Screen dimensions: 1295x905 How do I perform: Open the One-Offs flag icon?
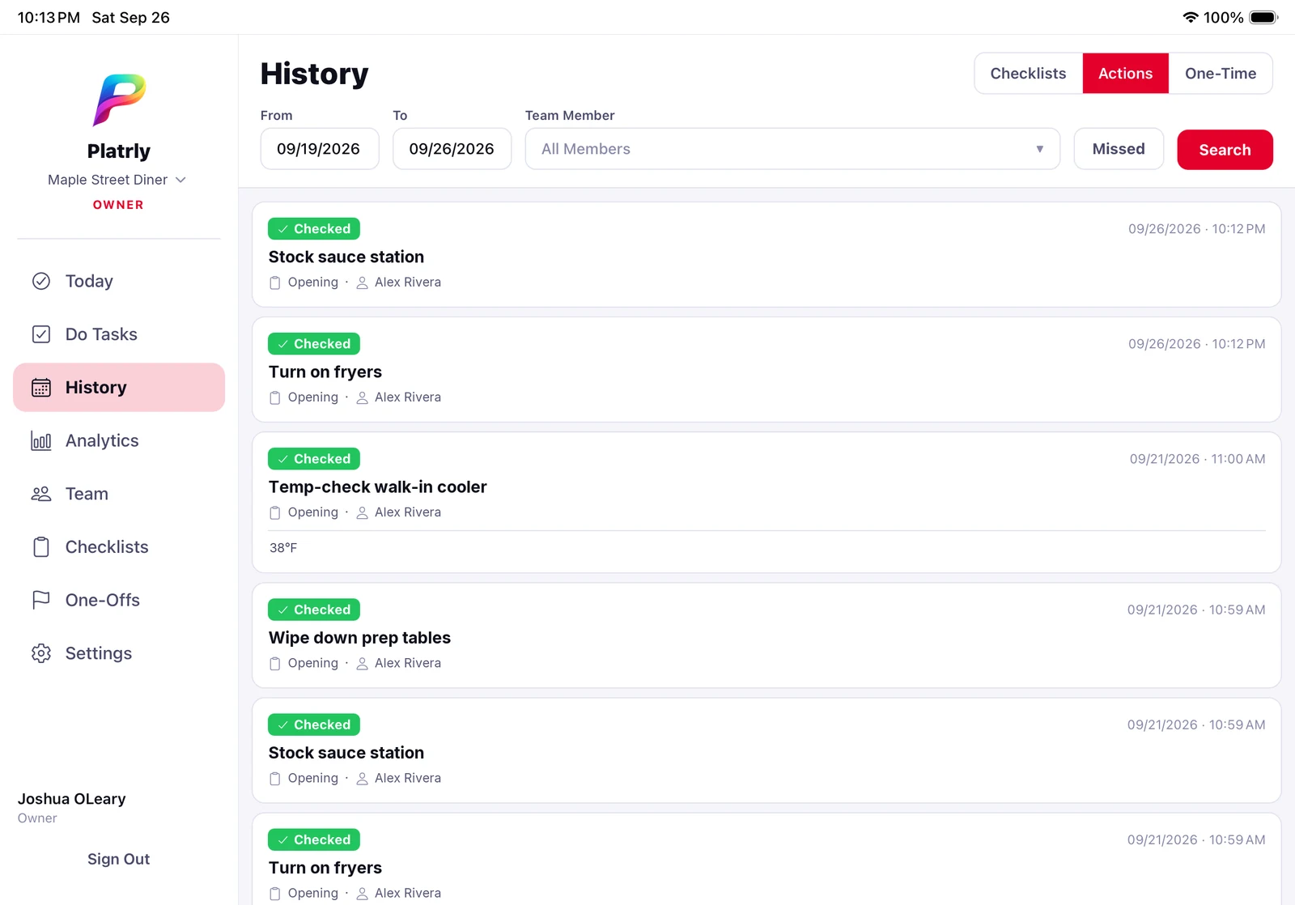(41, 600)
